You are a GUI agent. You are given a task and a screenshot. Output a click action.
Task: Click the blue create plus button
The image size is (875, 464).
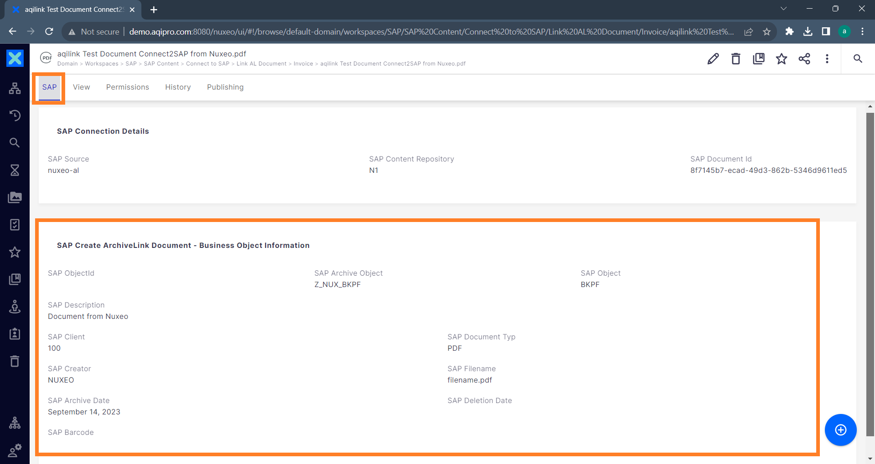[840, 430]
